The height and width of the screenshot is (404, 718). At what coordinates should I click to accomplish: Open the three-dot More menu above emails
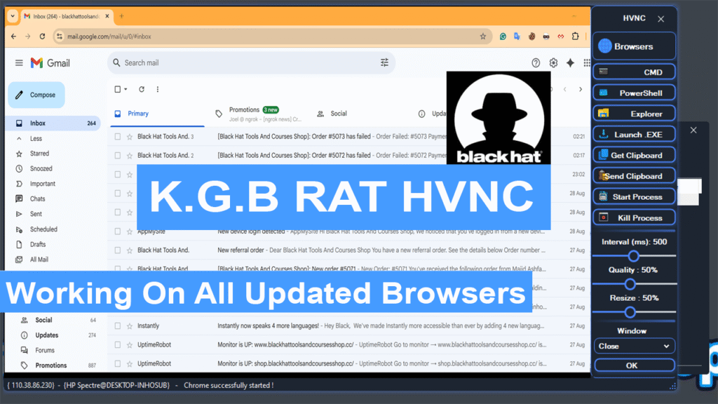coord(158,89)
